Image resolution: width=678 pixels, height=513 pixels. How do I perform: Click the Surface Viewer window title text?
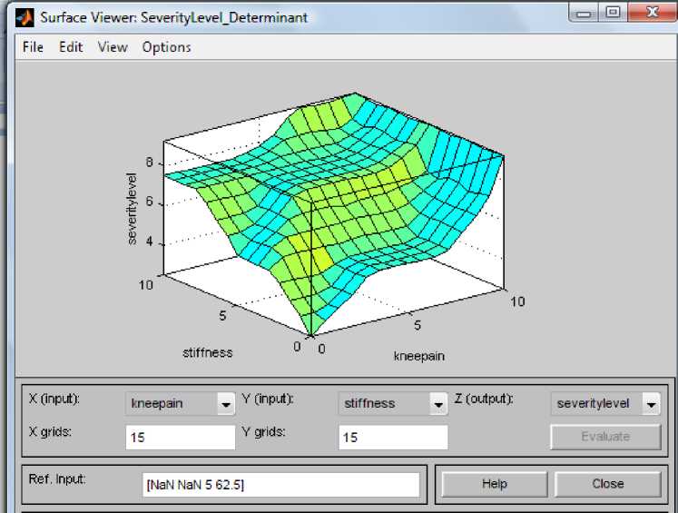(174, 18)
